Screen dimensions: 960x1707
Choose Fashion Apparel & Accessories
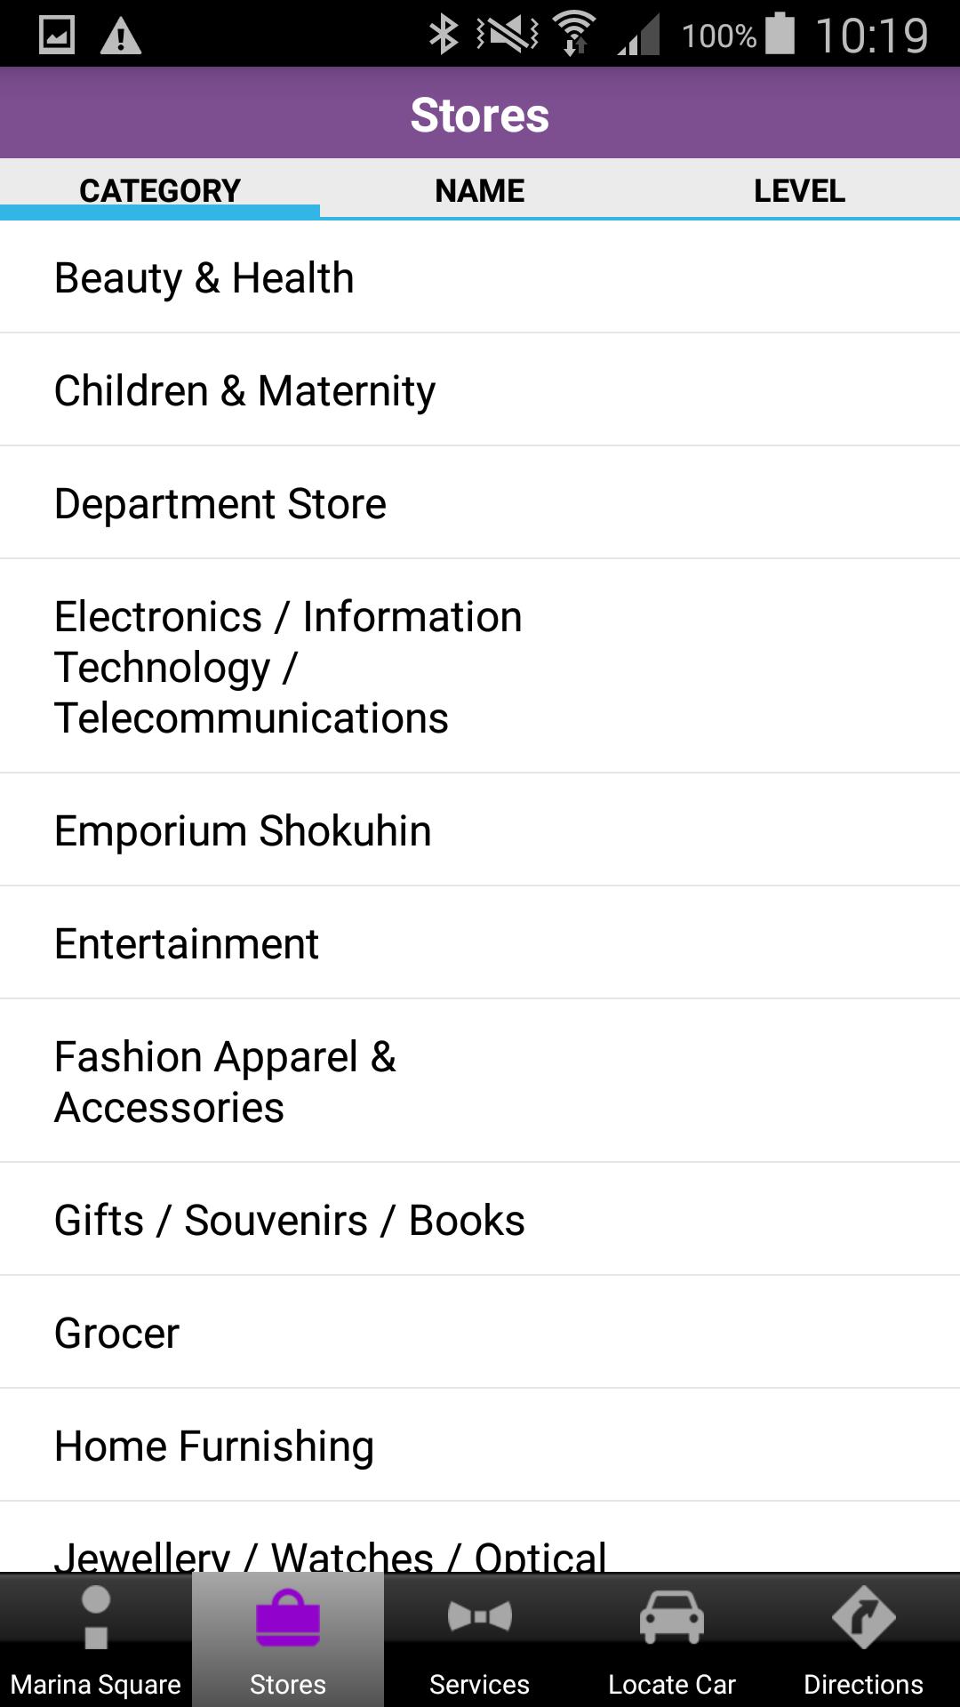(x=226, y=1082)
